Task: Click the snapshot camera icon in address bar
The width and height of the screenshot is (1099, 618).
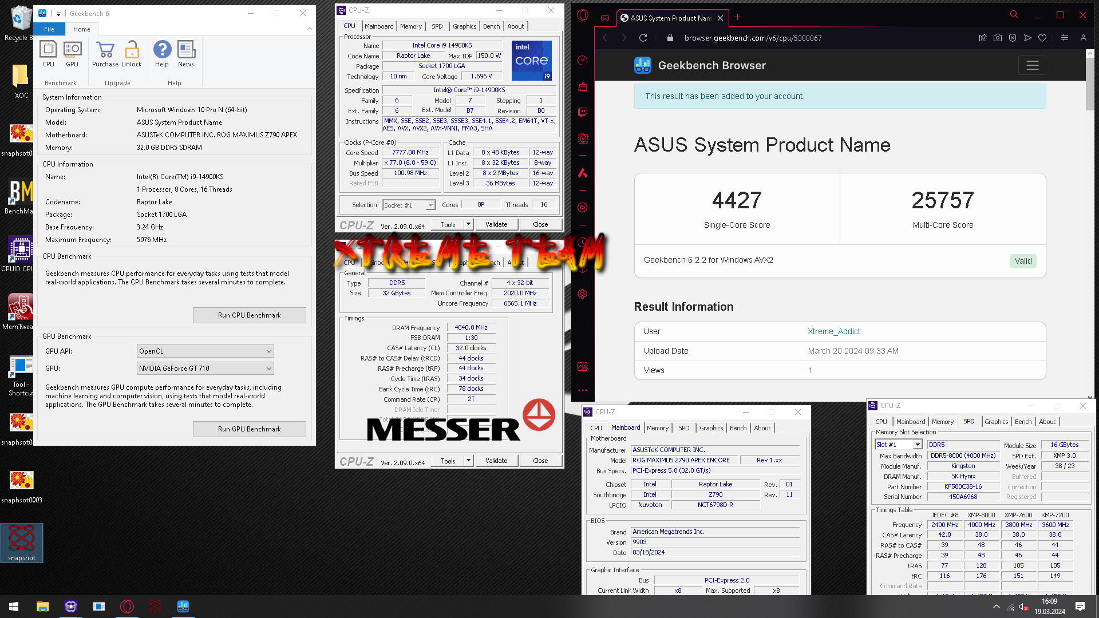Action: (998, 38)
